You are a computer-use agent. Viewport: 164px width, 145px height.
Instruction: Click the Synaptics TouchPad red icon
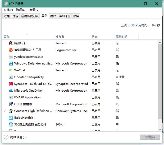pos(11,84)
